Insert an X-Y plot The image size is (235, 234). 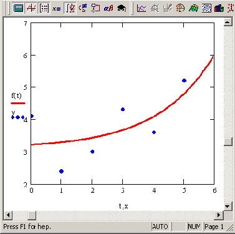[x=141, y=8]
